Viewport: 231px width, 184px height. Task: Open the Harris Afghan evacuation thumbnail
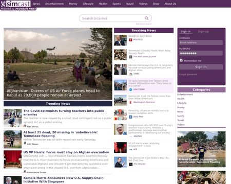(x=13, y=159)
